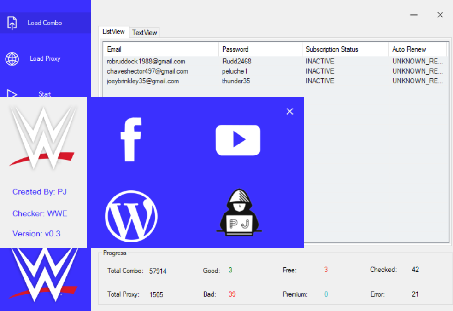
Task: Sort by the Email column header
Action: coord(161,49)
